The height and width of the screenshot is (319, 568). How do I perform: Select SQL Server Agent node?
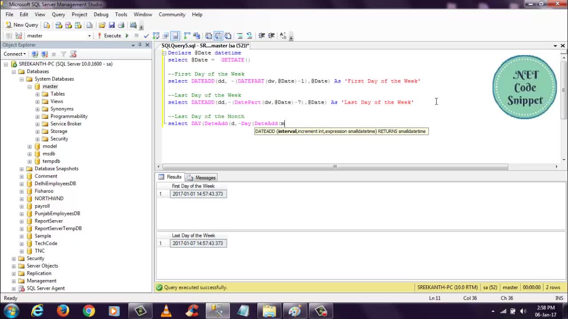(x=46, y=288)
